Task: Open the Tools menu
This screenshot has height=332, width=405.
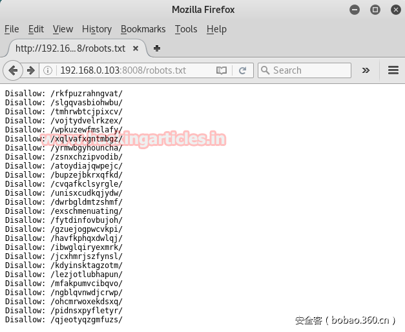Action: pos(186,29)
